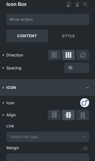Click the Icon Box panel title
This screenshot has height=161, width=95.
click(16, 4)
